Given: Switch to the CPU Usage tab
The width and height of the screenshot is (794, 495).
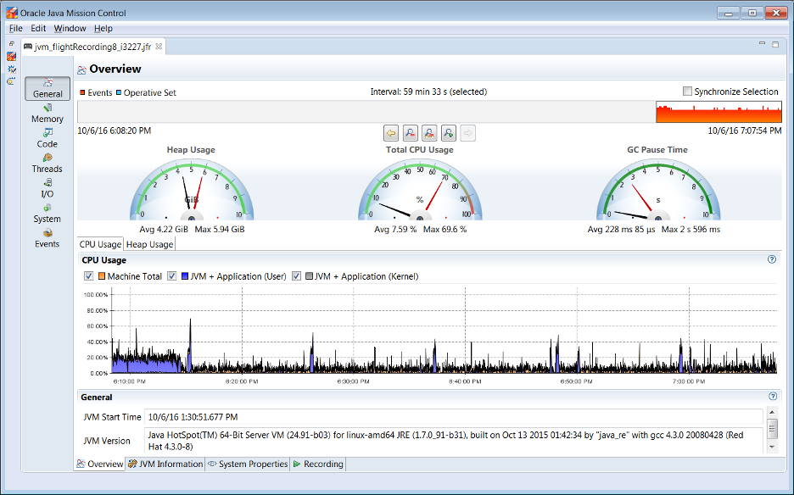Looking at the screenshot, I should [100, 244].
